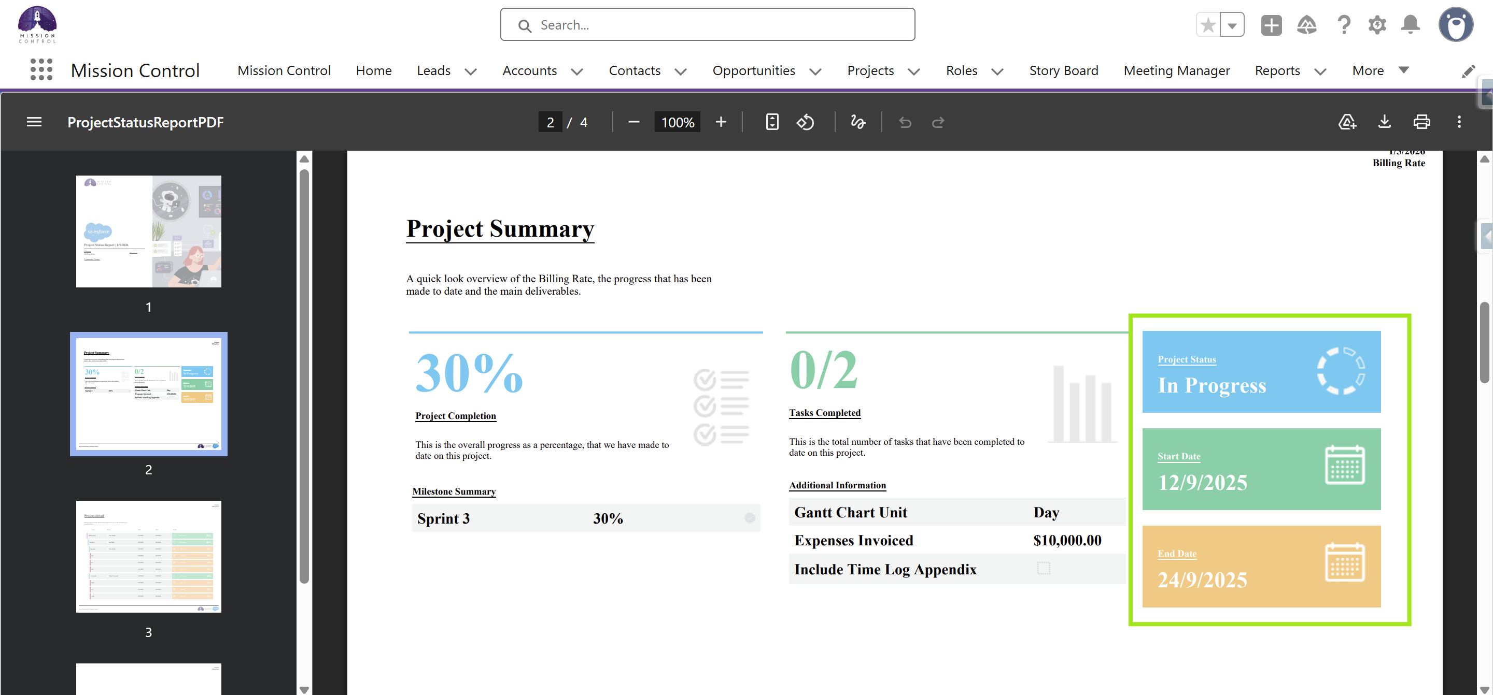The width and height of the screenshot is (1493, 695).
Task: Open the Trailhead guidance icon
Action: click(1306, 25)
